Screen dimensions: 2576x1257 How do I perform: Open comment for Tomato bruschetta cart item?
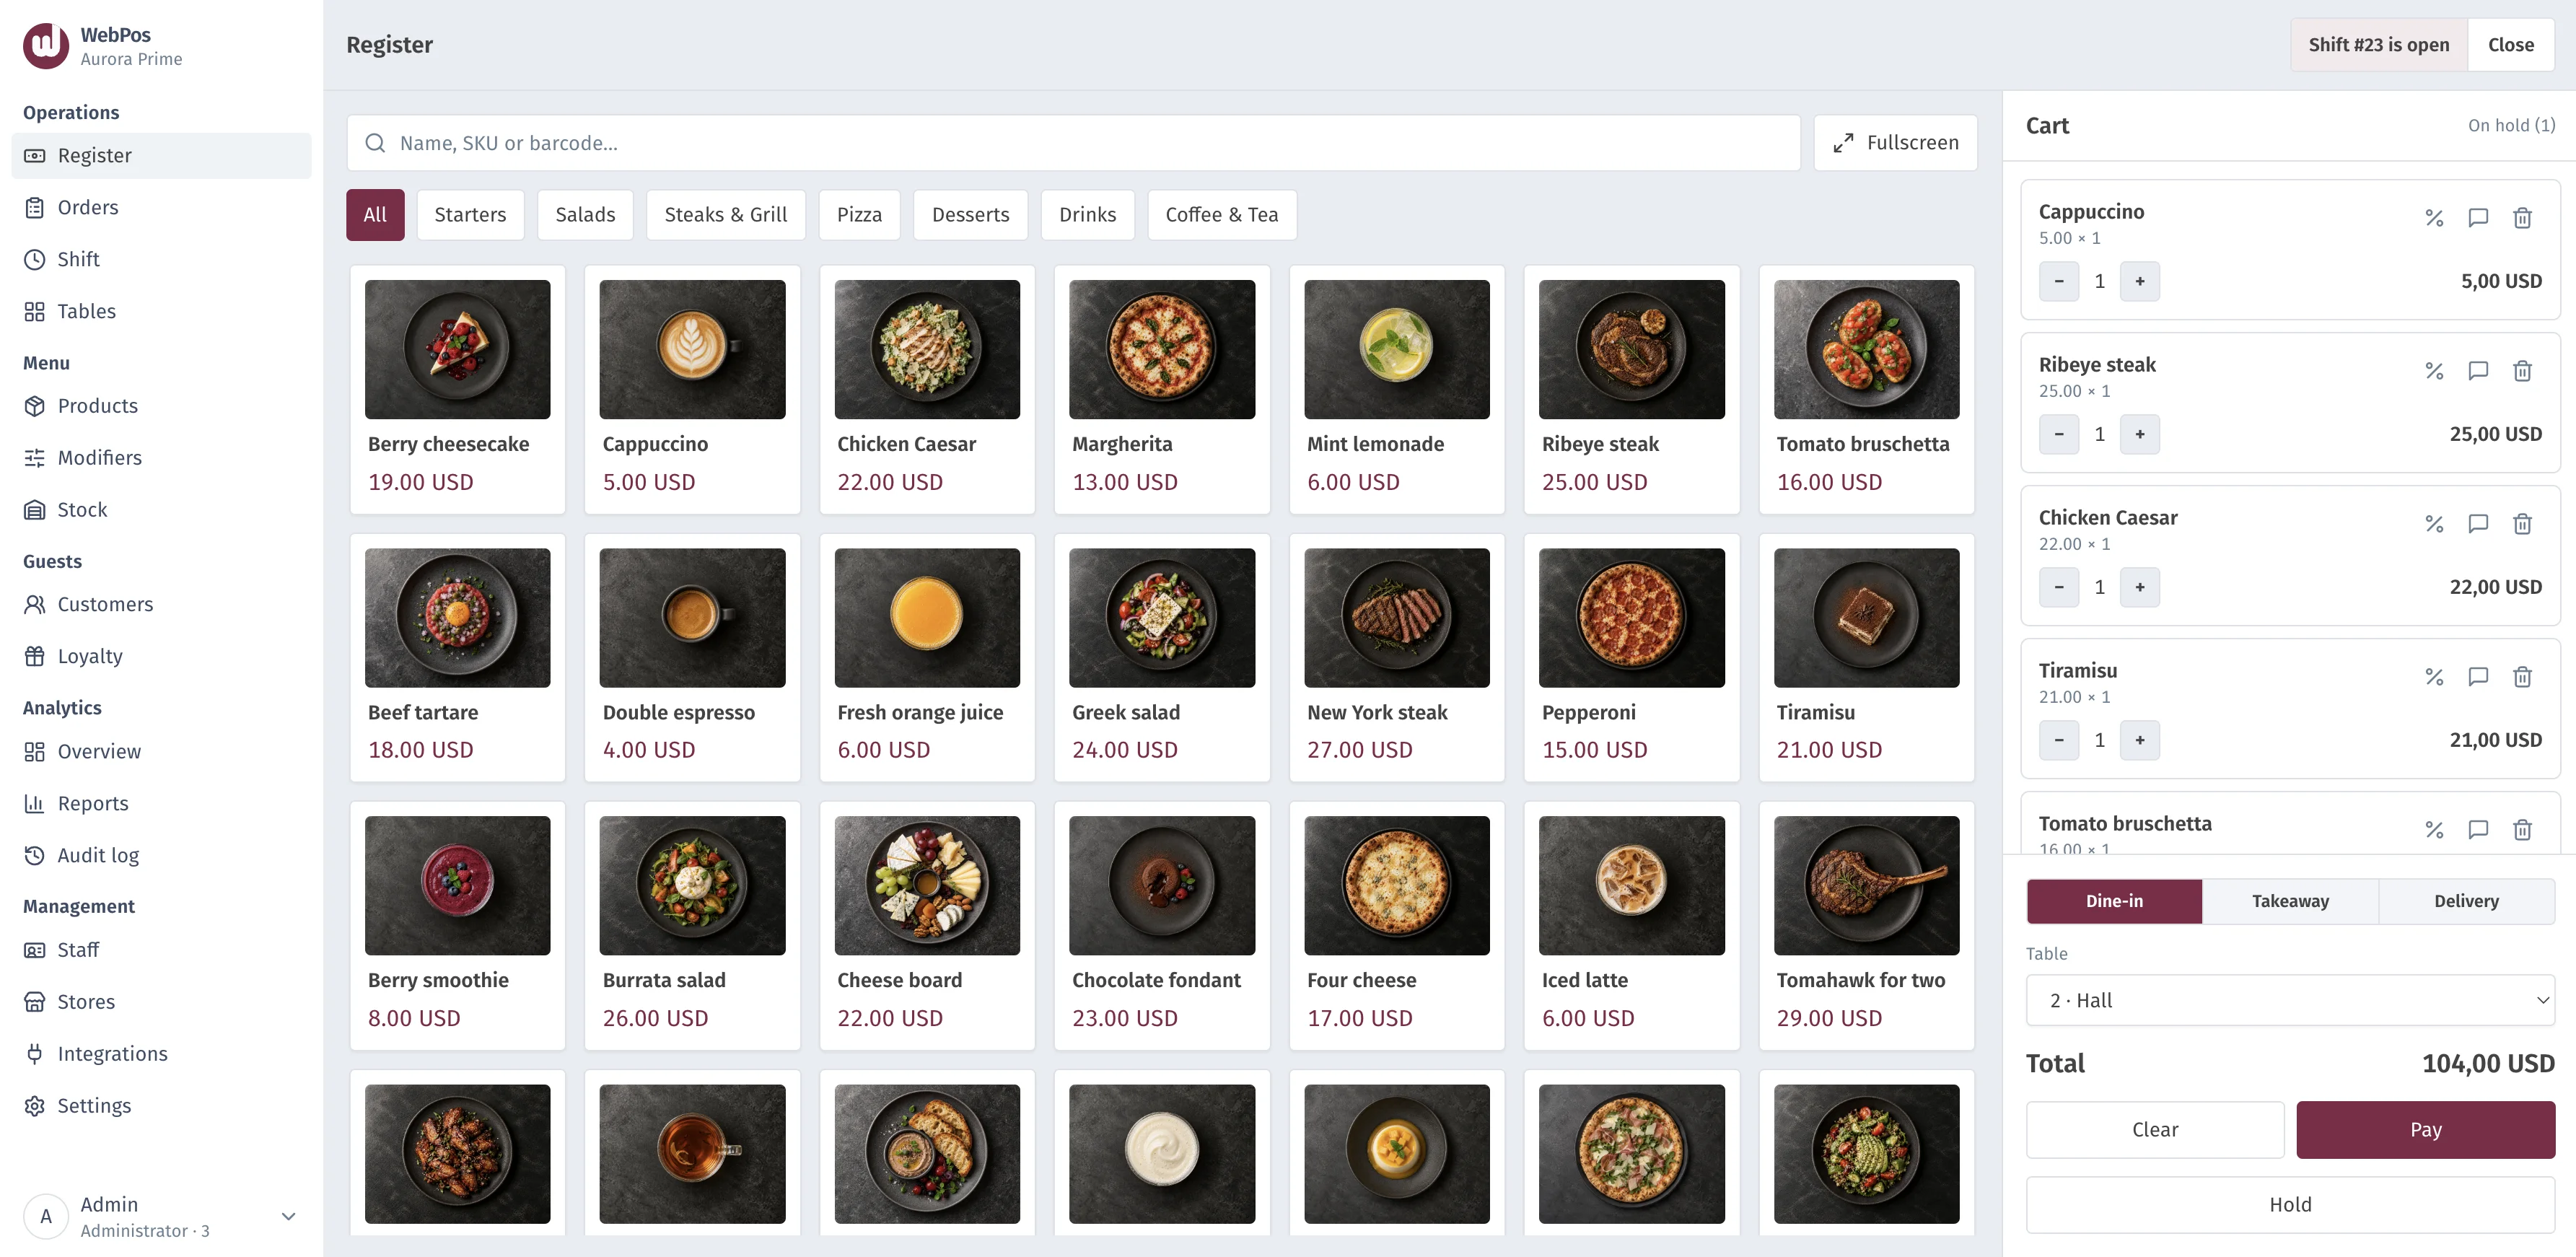point(2478,830)
